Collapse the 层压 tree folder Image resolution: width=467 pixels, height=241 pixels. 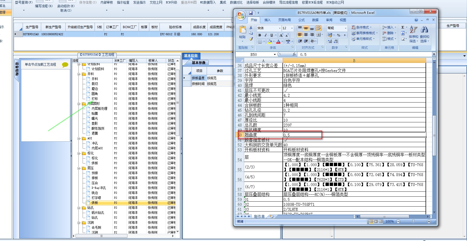point(79,168)
